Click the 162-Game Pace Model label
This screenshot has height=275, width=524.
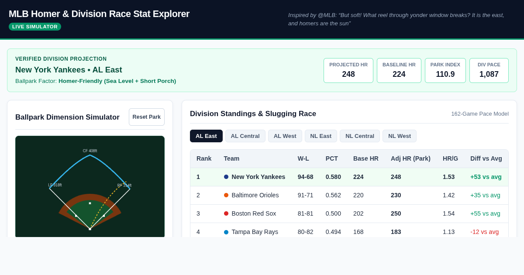(480, 114)
